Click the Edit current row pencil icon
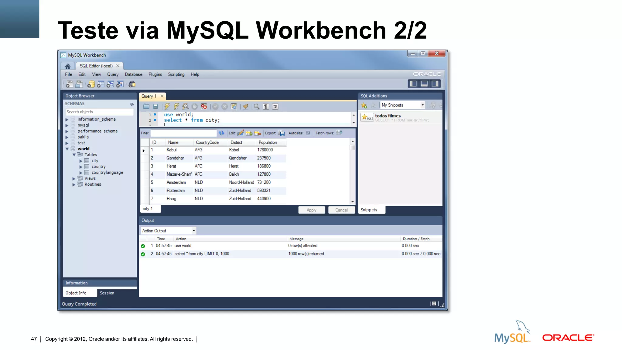 (x=241, y=133)
